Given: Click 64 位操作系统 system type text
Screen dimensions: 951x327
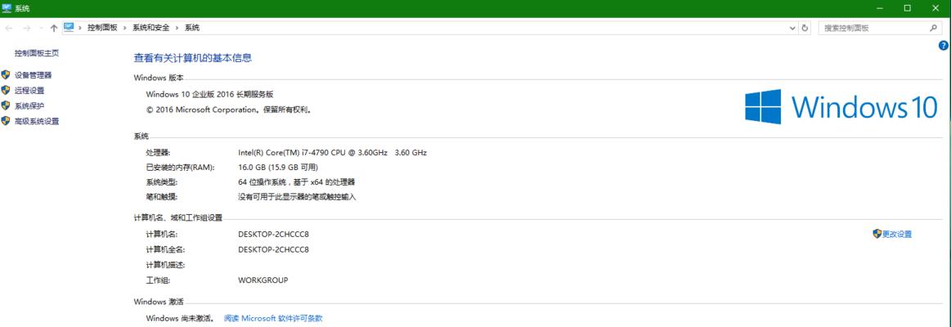Looking at the screenshot, I should tap(296, 182).
